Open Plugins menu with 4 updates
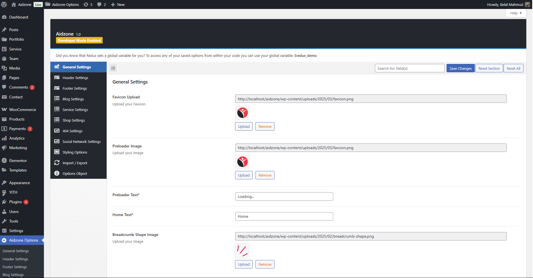The width and height of the screenshot is (533, 278). coord(15,202)
